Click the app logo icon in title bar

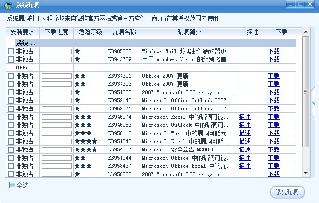tap(8, 5)
